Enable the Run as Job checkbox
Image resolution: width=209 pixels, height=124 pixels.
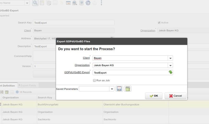coord(95,80)
